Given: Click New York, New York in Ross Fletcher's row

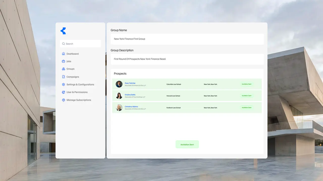Looking at the screenshot, I should 210,84.
